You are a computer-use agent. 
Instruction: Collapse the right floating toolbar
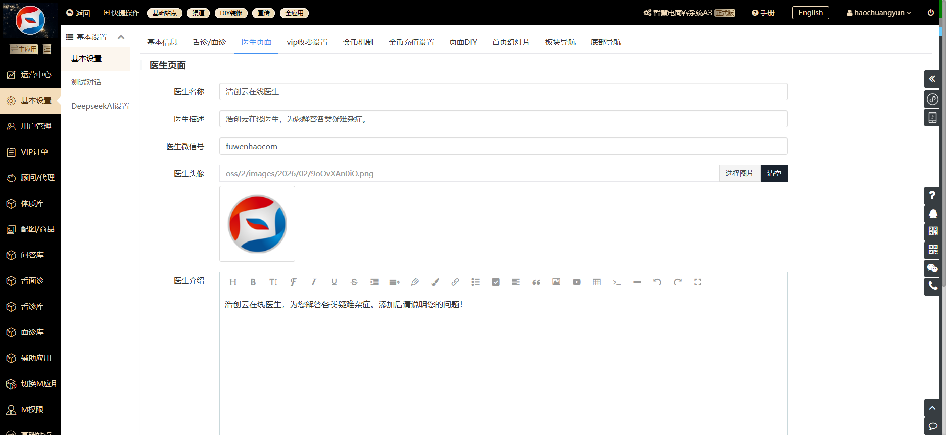click(x=932, y=79)
